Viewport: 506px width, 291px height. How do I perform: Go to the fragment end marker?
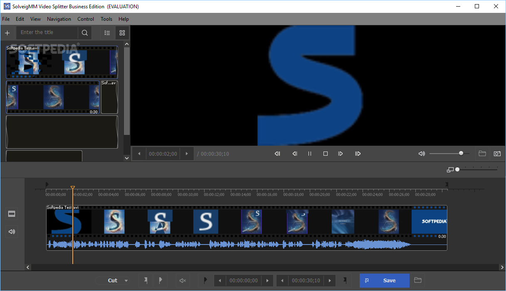pos(345,281)
